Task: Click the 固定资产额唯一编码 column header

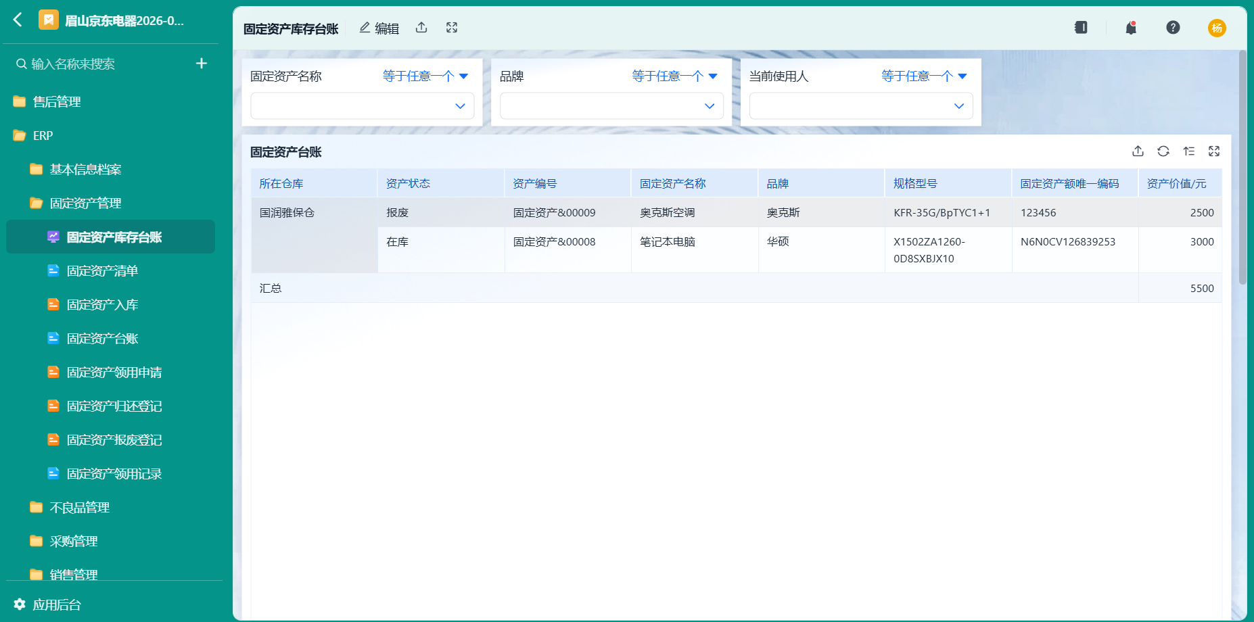Action: pyautogui.click(x=1075, y=183)
